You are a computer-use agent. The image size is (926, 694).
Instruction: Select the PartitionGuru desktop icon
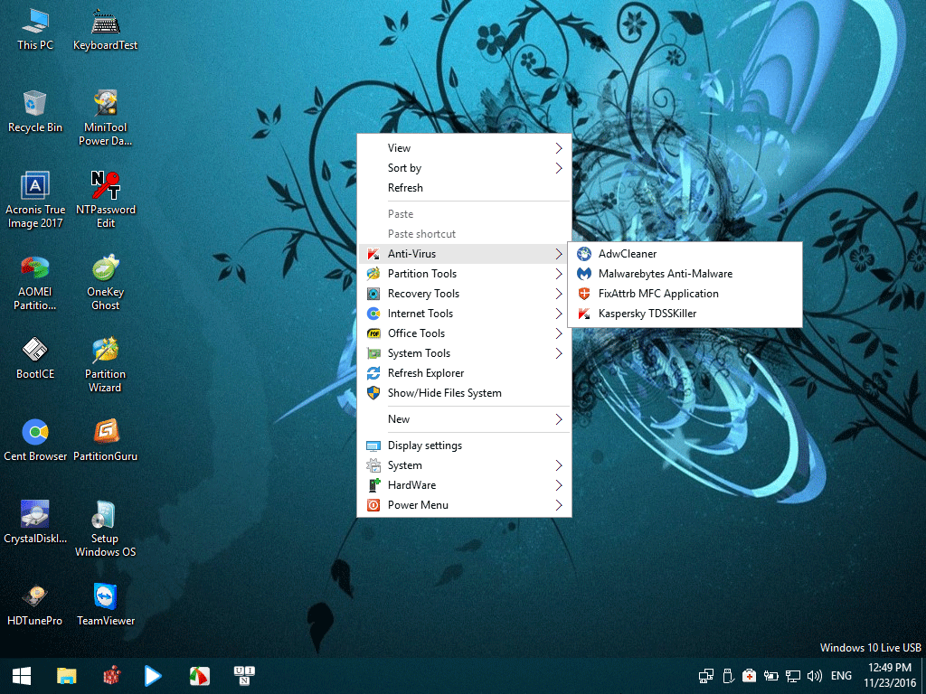click(x=105, y=440)
